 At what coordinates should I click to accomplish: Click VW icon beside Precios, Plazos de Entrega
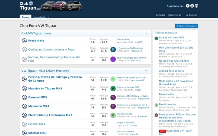tap(24, 79)
